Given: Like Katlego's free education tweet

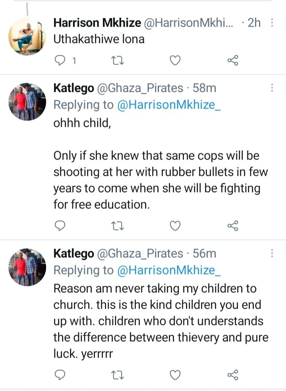Looking at the screenshot, I should pos(175,226).
